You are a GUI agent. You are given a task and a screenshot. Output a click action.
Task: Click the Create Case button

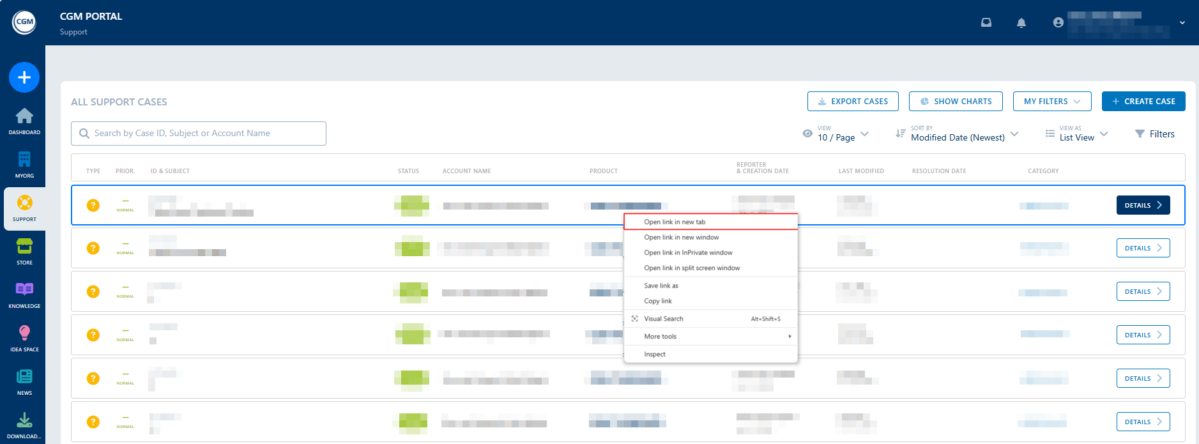[x=1143, y=102]
